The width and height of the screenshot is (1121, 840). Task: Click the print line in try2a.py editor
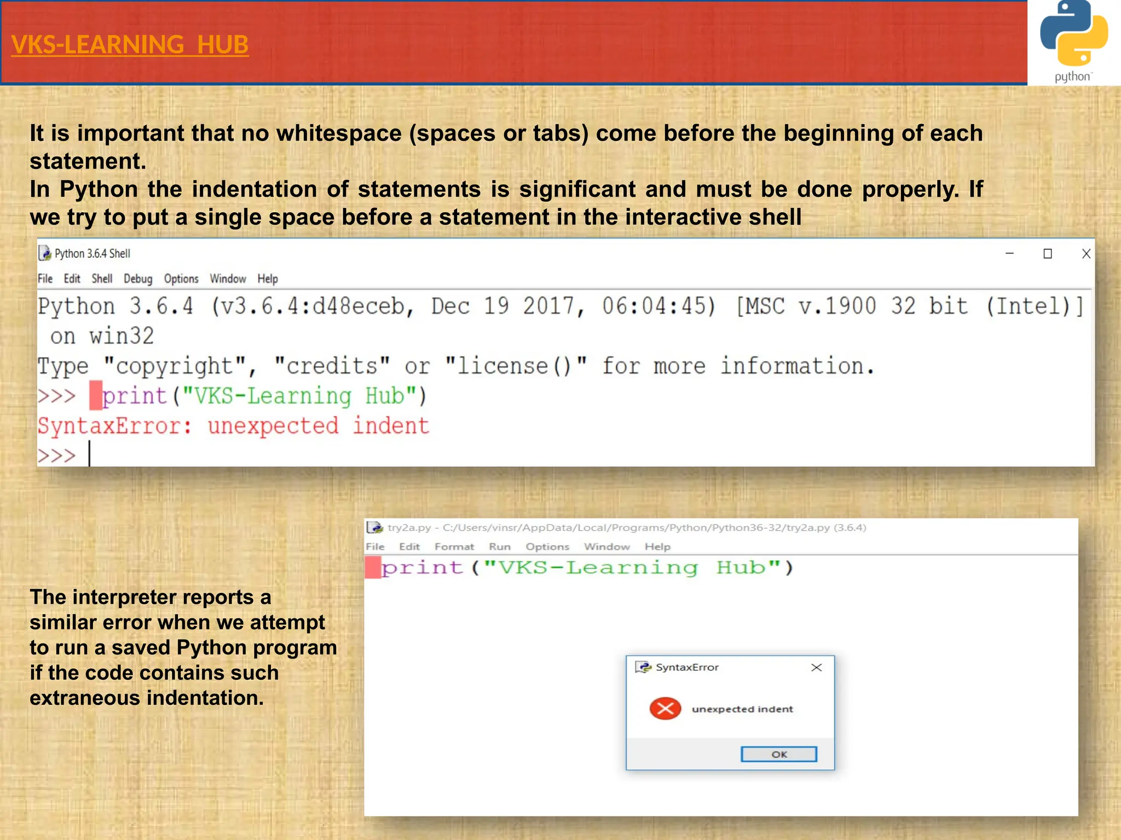click(x=587, y=568)
